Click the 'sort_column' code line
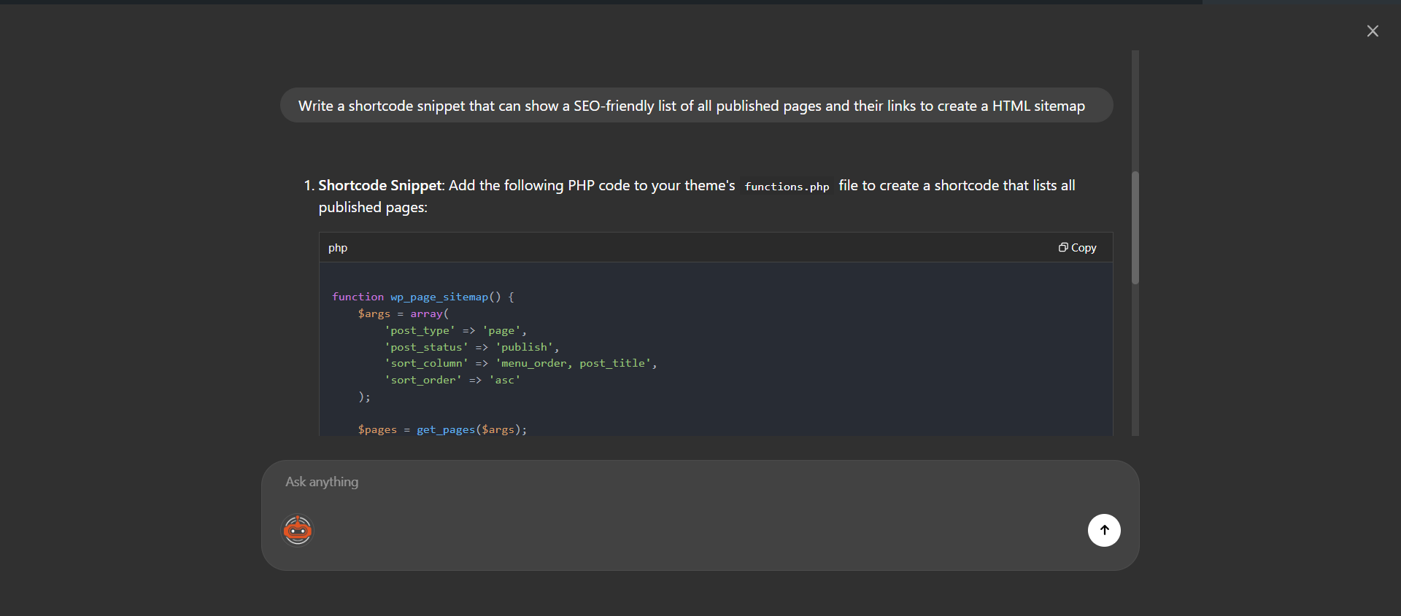This screenshot has width=1401, height=616. [x=521, y=363]
